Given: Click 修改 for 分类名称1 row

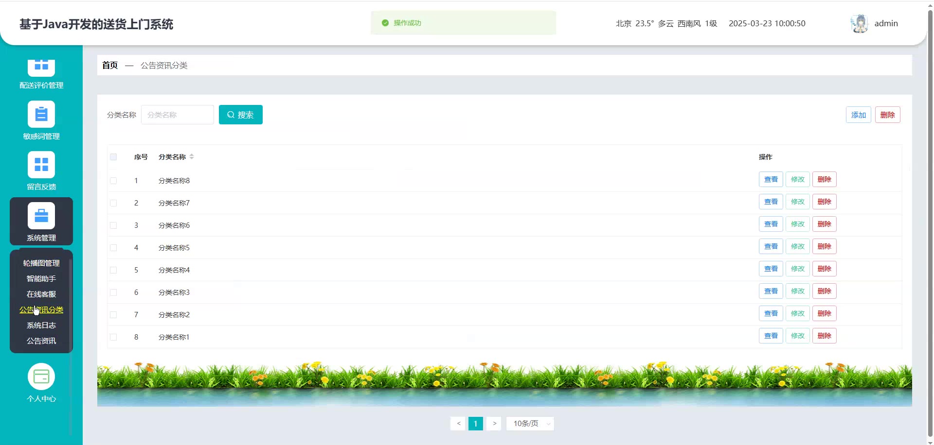Looking at the screenshot, I should coord(798,336).
